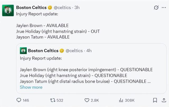This screenshot has height=107, width=169.
Task: Click the 308K views count
Action: (130, 100)
